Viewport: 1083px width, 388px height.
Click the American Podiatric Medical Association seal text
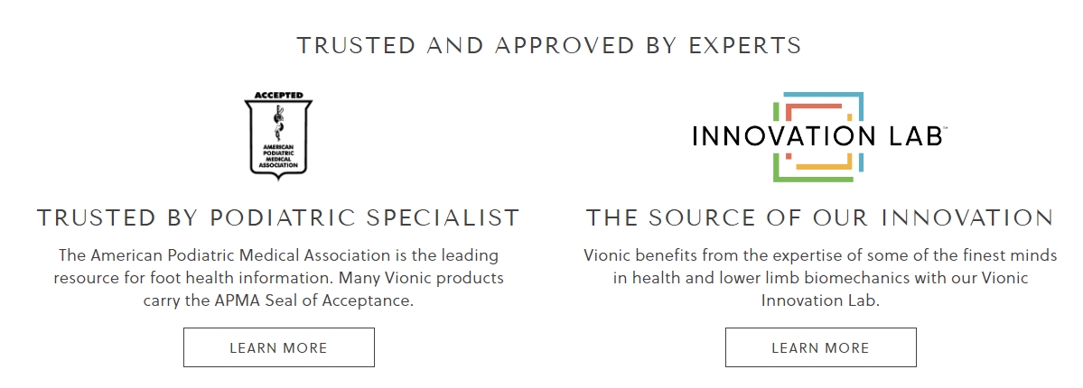(278, 157)
